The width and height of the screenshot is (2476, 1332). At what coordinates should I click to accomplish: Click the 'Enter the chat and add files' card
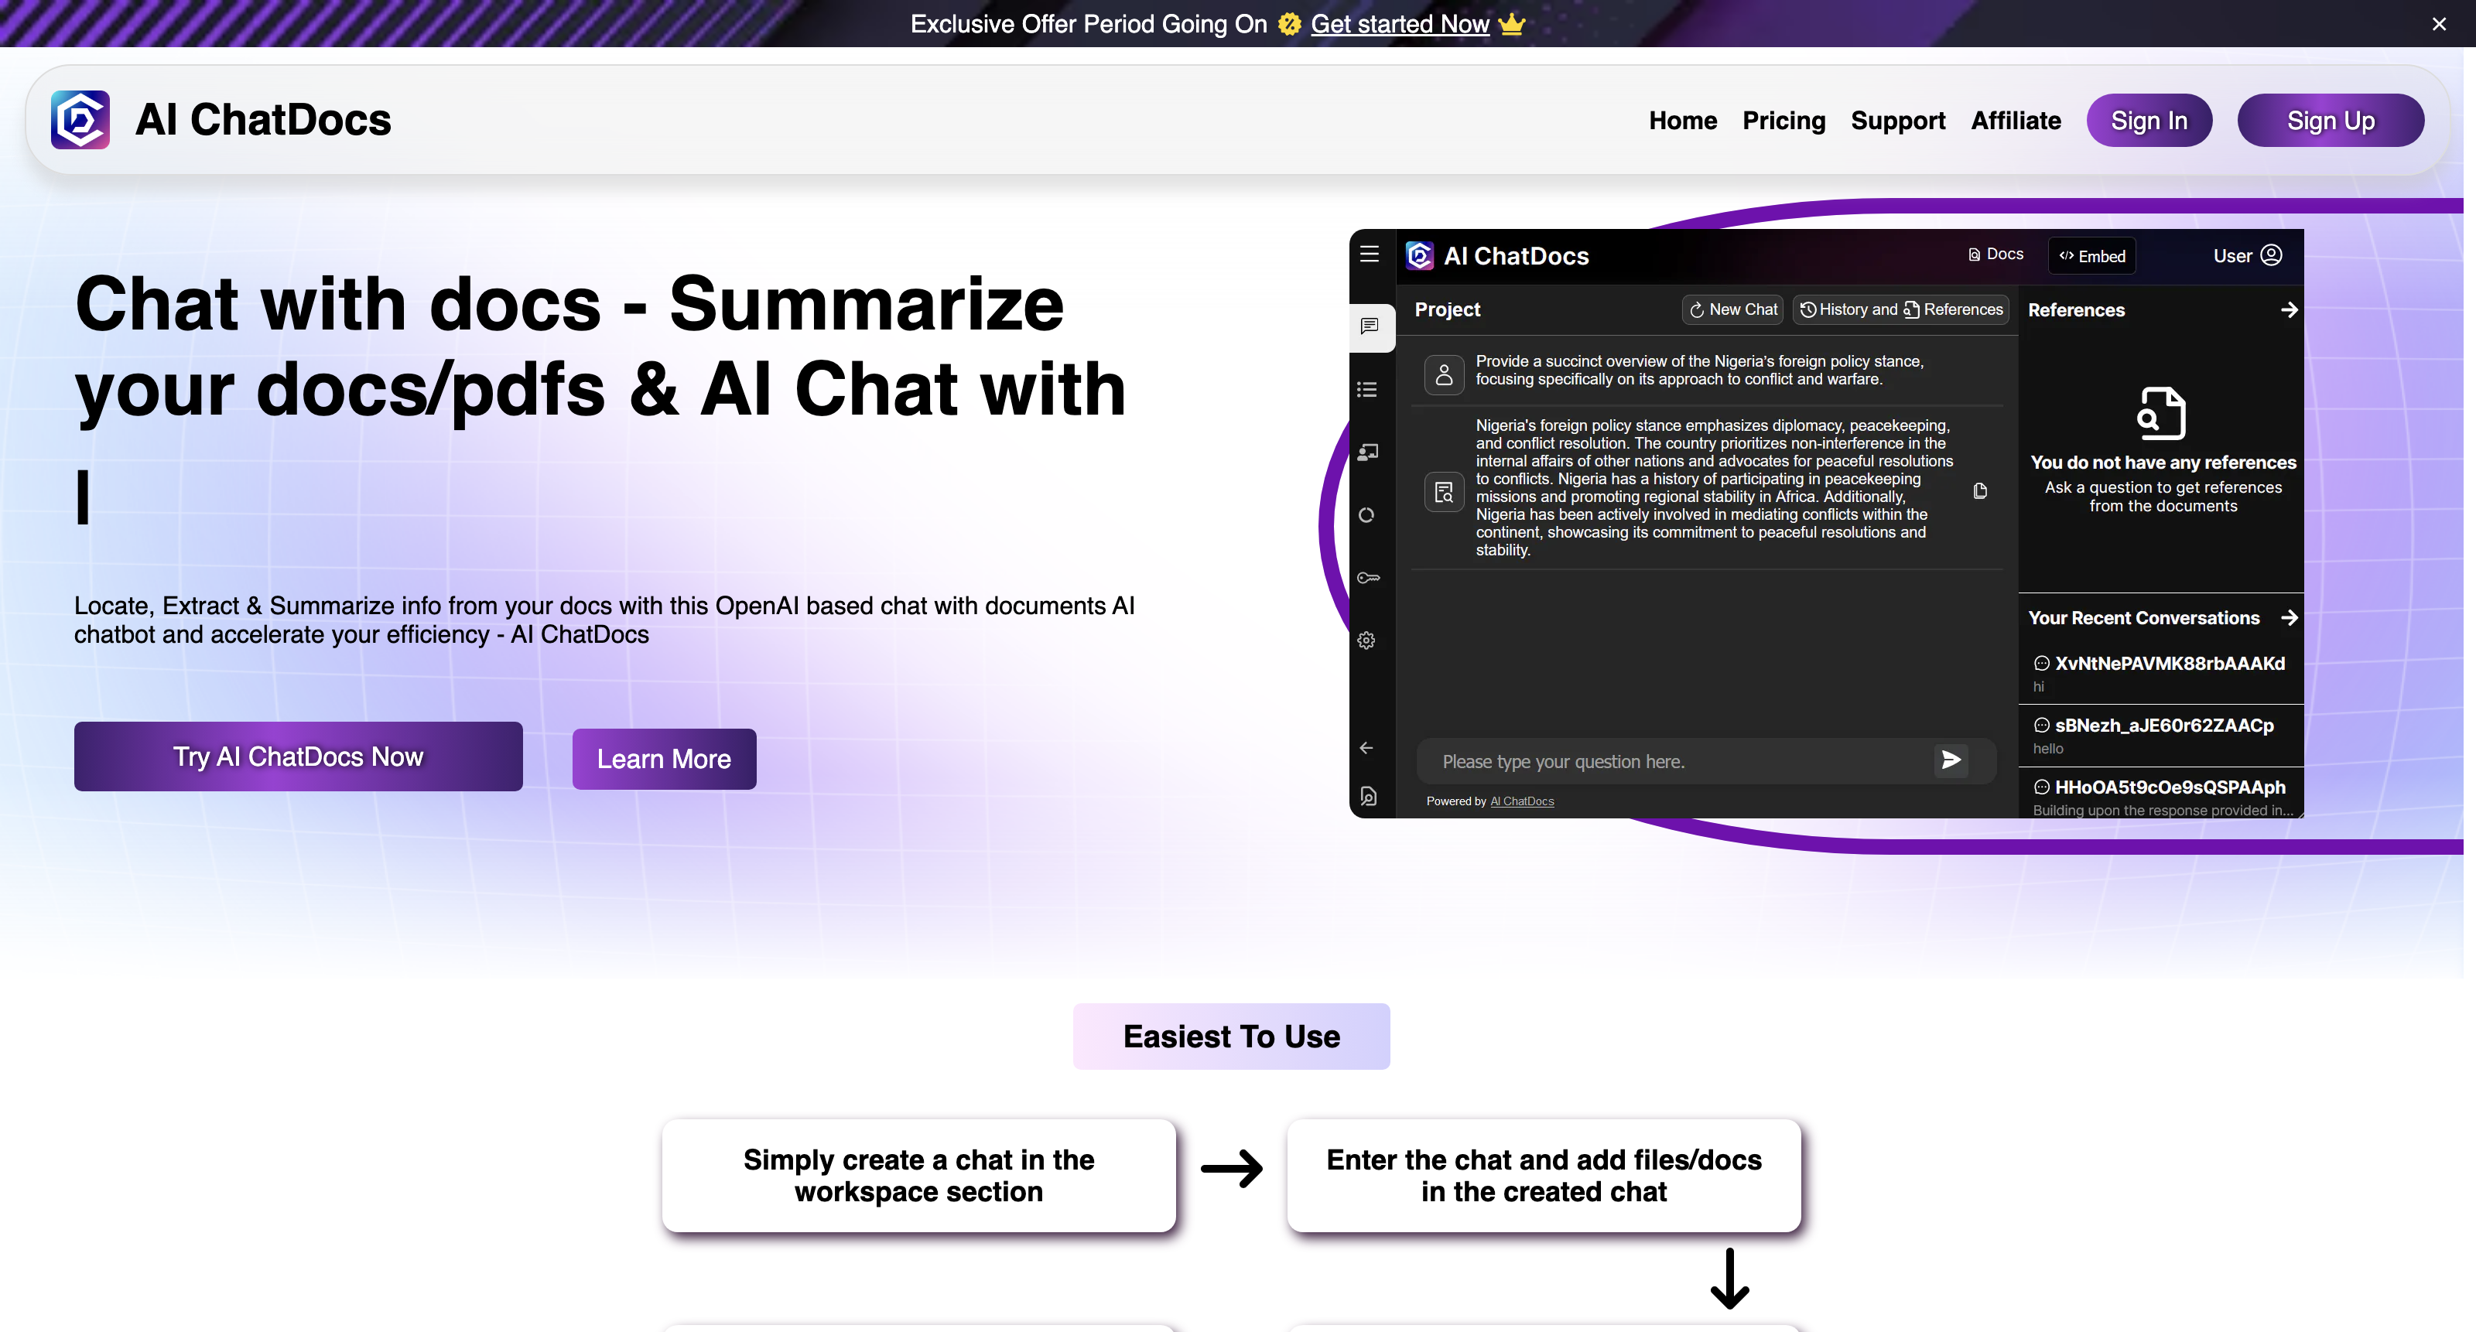pos(1544,1175)
